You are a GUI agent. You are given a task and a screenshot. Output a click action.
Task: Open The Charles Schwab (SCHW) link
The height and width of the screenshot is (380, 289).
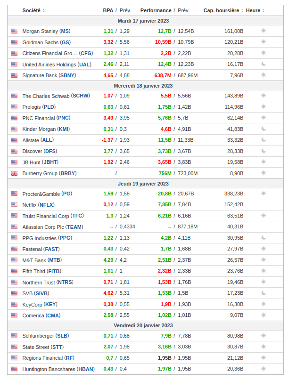56,96
